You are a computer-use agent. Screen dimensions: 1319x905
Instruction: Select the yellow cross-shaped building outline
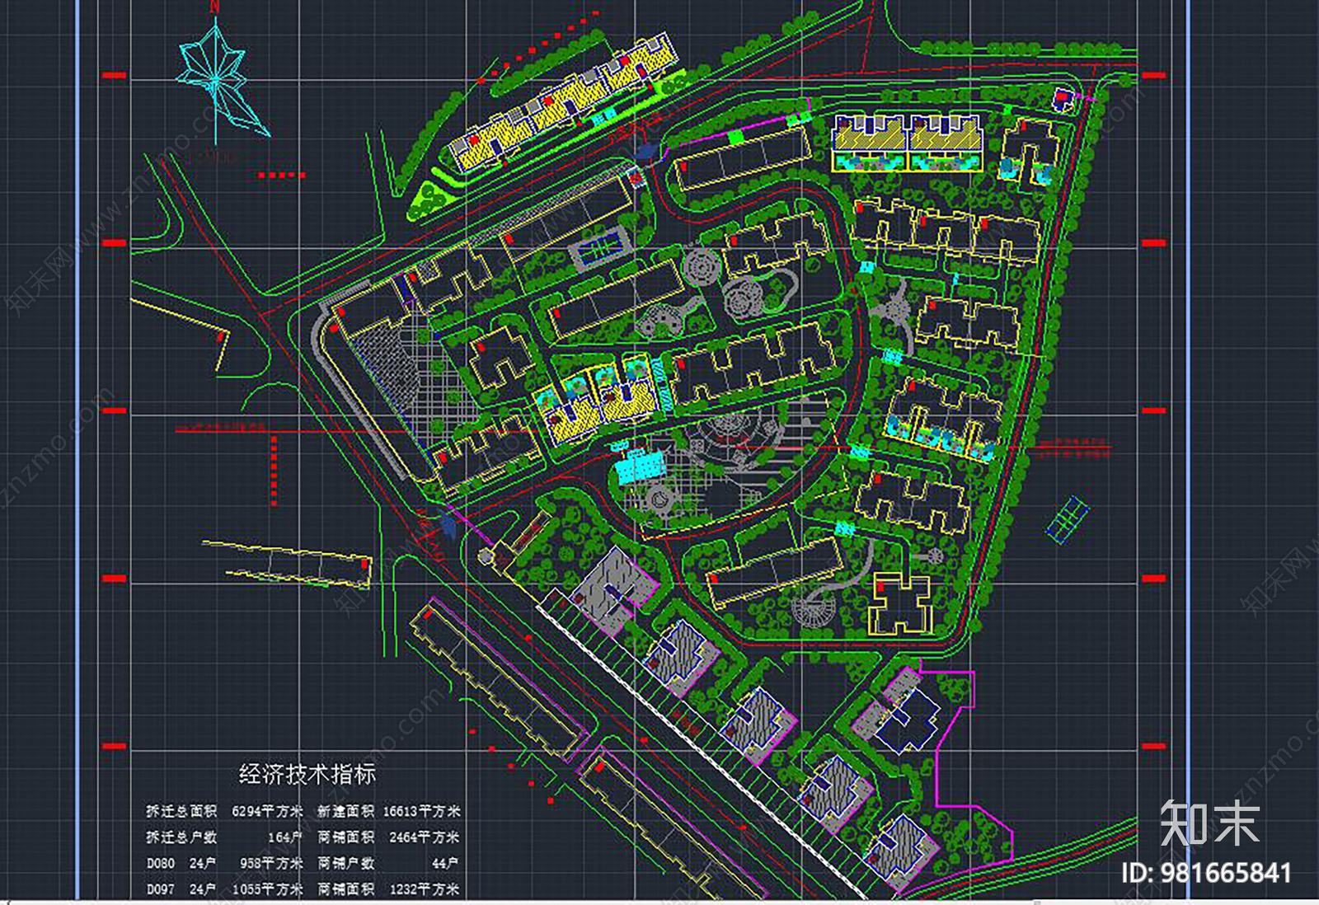(x=903, y=603)
